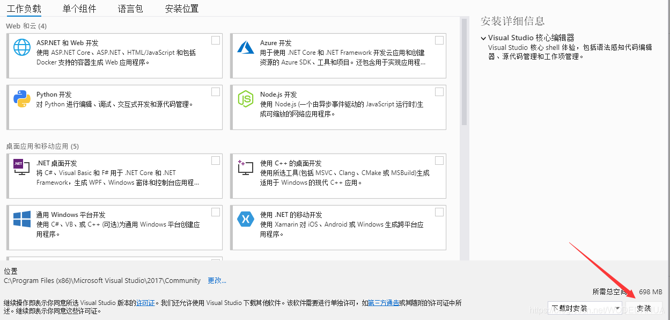Click the 通用 Windows 平台开发 icon
The image size is (670, 320).
(21, 219)
